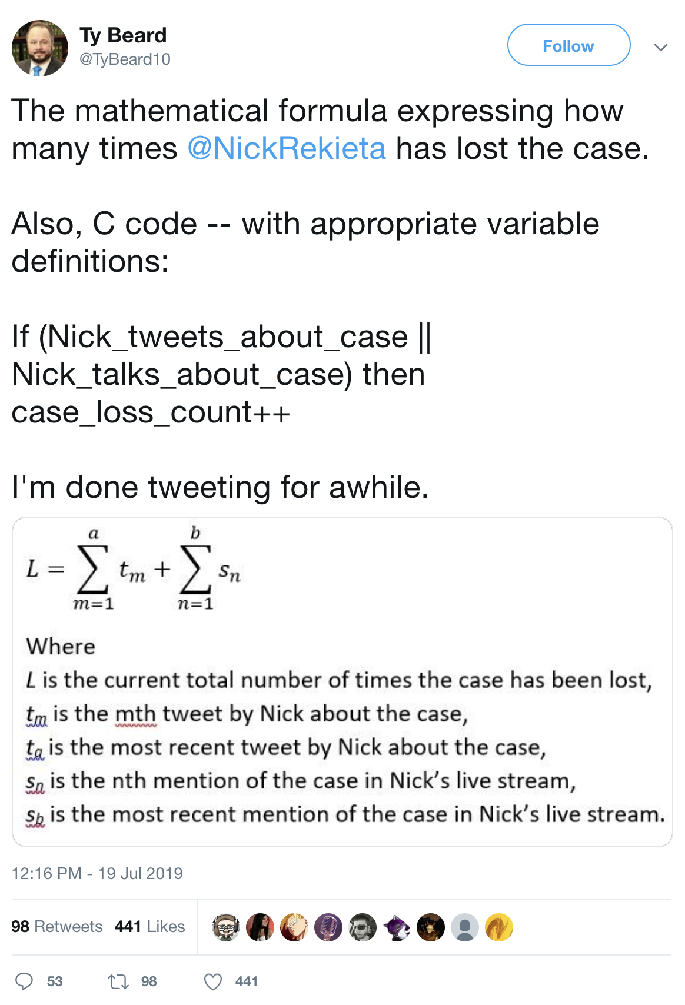Click first liker avatar with glasses
Image resolution: width=685 pixels, height=1005 pixels.
click(226, 927)
